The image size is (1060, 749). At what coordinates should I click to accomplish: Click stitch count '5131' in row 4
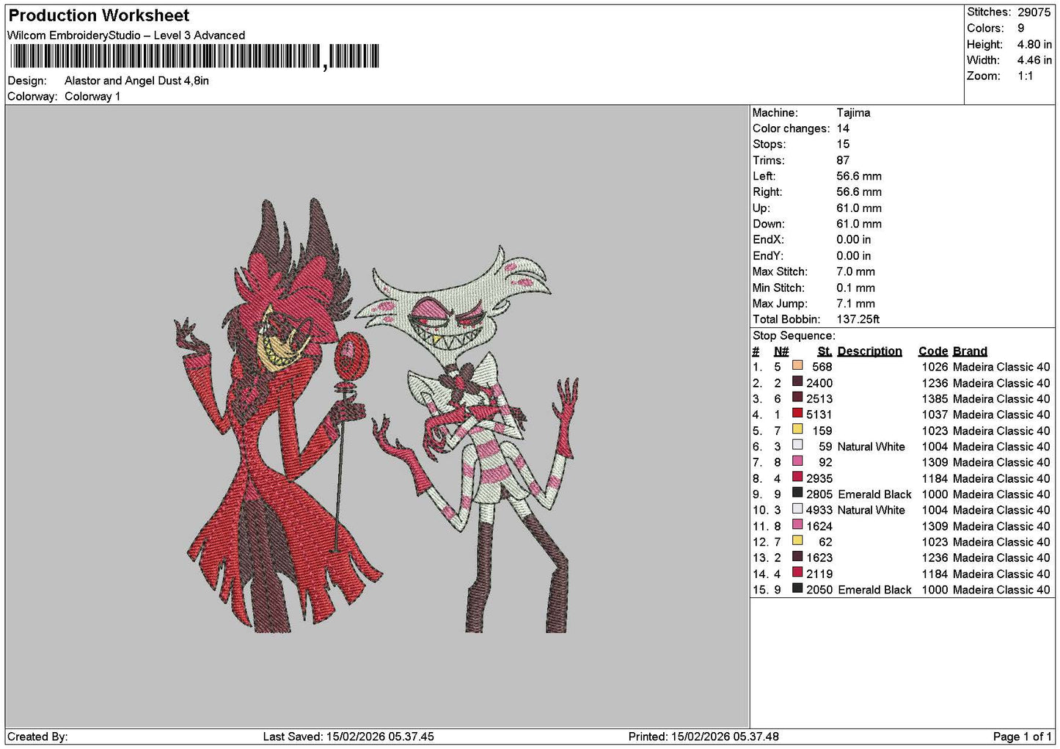pyautogui.click(x=819, y=414)
